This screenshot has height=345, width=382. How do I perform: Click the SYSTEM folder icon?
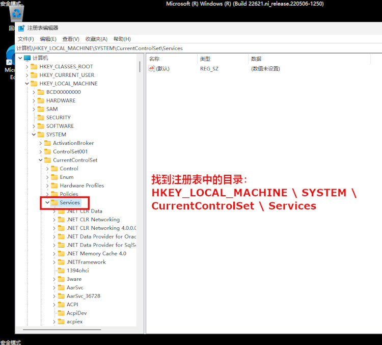pyautogui.click(x=41, y=135)
